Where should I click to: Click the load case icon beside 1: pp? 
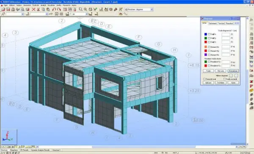pyautogui.click(x=67, y=14)
